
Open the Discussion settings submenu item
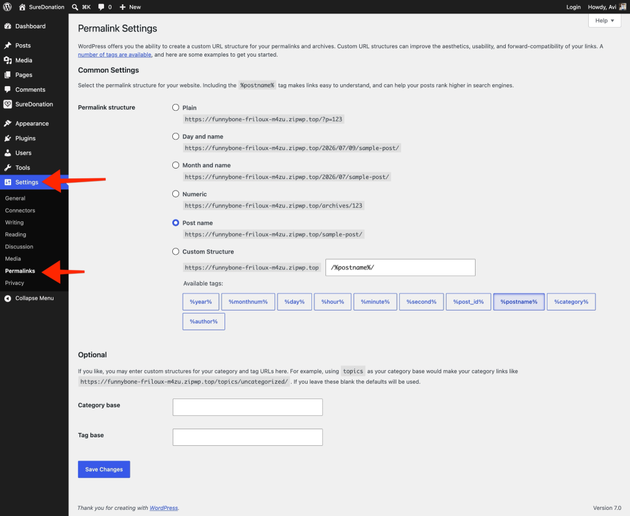(x=19, y=247)
